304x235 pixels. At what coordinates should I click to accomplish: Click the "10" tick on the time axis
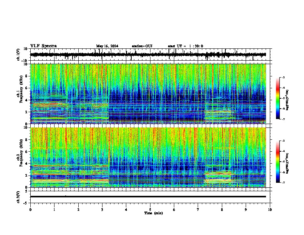270,210
